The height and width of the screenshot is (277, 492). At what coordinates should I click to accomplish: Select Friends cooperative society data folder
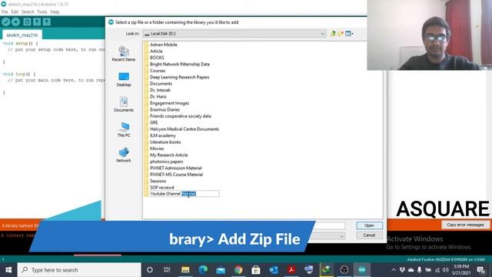(x=180, y=116)
